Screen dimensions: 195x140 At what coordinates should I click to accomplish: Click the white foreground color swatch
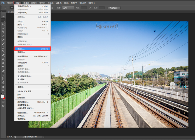2,97
